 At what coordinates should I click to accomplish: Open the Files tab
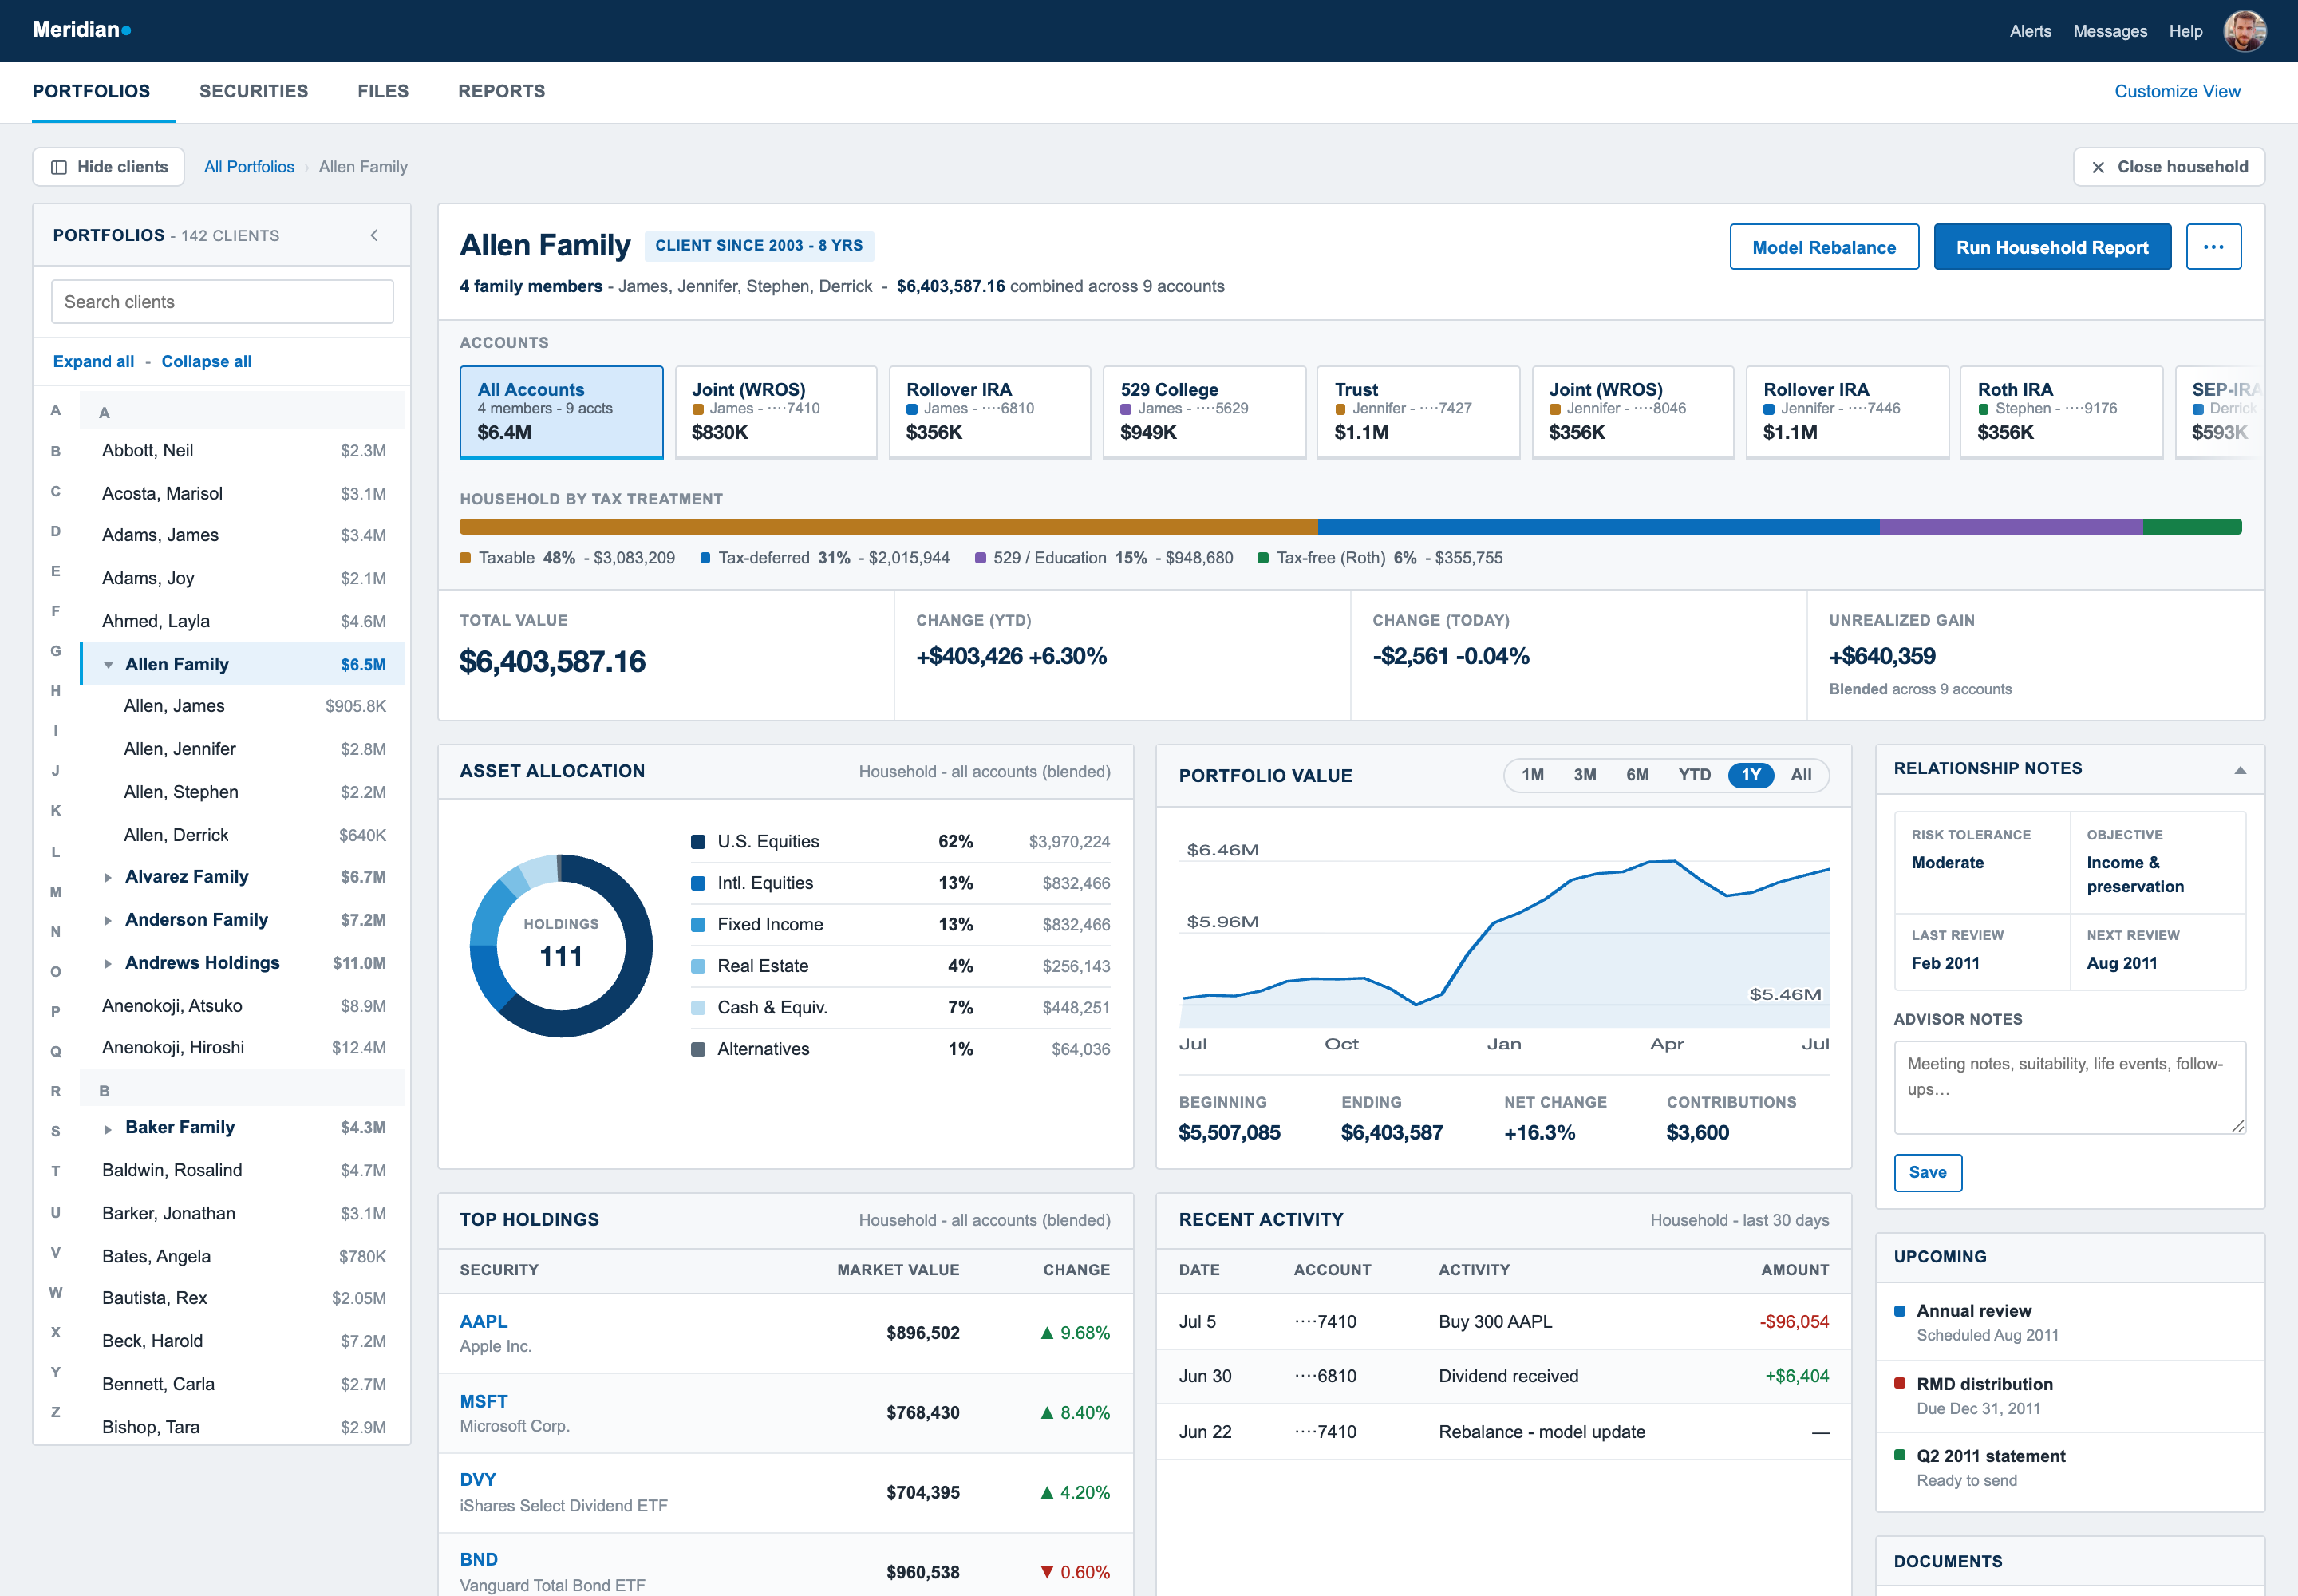(x=383, y=91)
